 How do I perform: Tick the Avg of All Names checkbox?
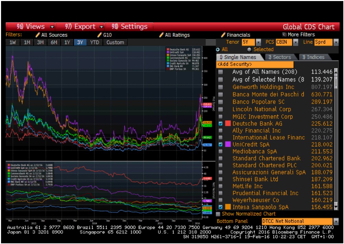[x=220, y=72]
